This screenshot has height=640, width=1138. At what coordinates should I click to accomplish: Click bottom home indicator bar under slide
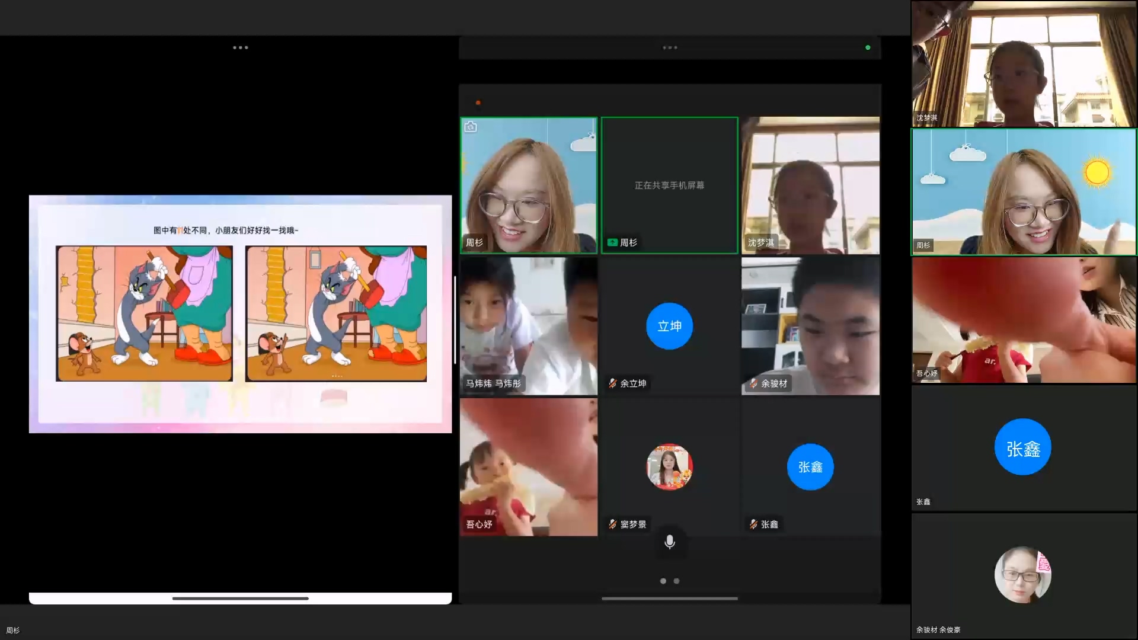point(240,599)
